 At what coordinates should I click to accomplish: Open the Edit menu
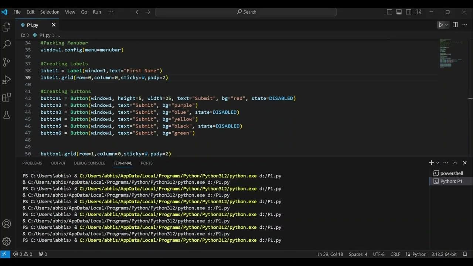tap(30, 12)
